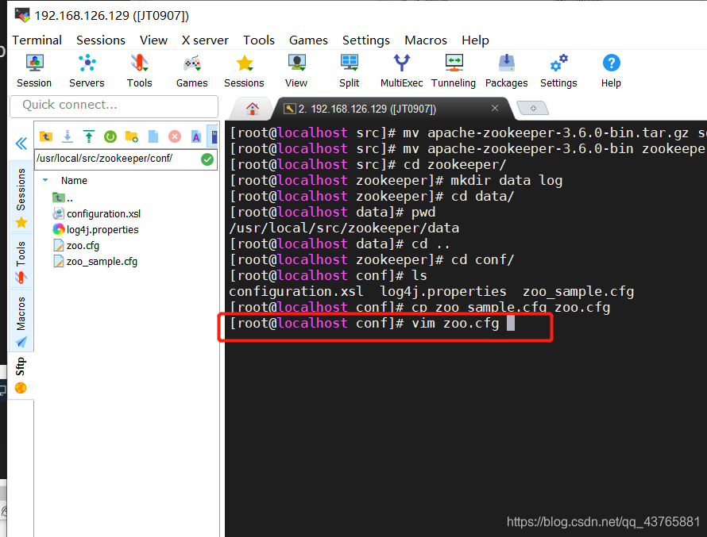Open the Help menu in menu bar
This screenshot has height=537, width=707.
(475, 40)
